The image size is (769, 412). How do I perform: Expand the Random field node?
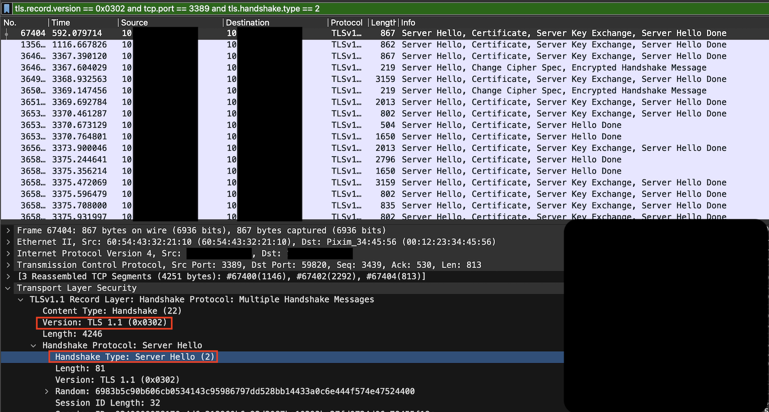click(46, 391)
